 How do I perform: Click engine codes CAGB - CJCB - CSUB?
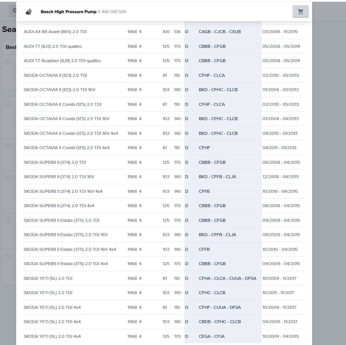pyautogui.click(x=220, y=32)
